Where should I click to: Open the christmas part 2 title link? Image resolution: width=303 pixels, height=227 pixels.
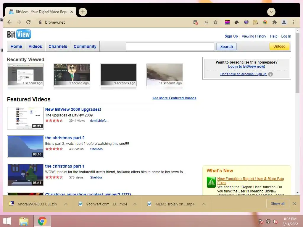[65, 138]
